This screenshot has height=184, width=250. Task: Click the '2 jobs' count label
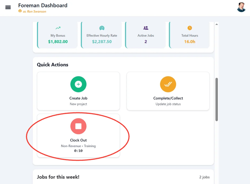tap(204, 177)
